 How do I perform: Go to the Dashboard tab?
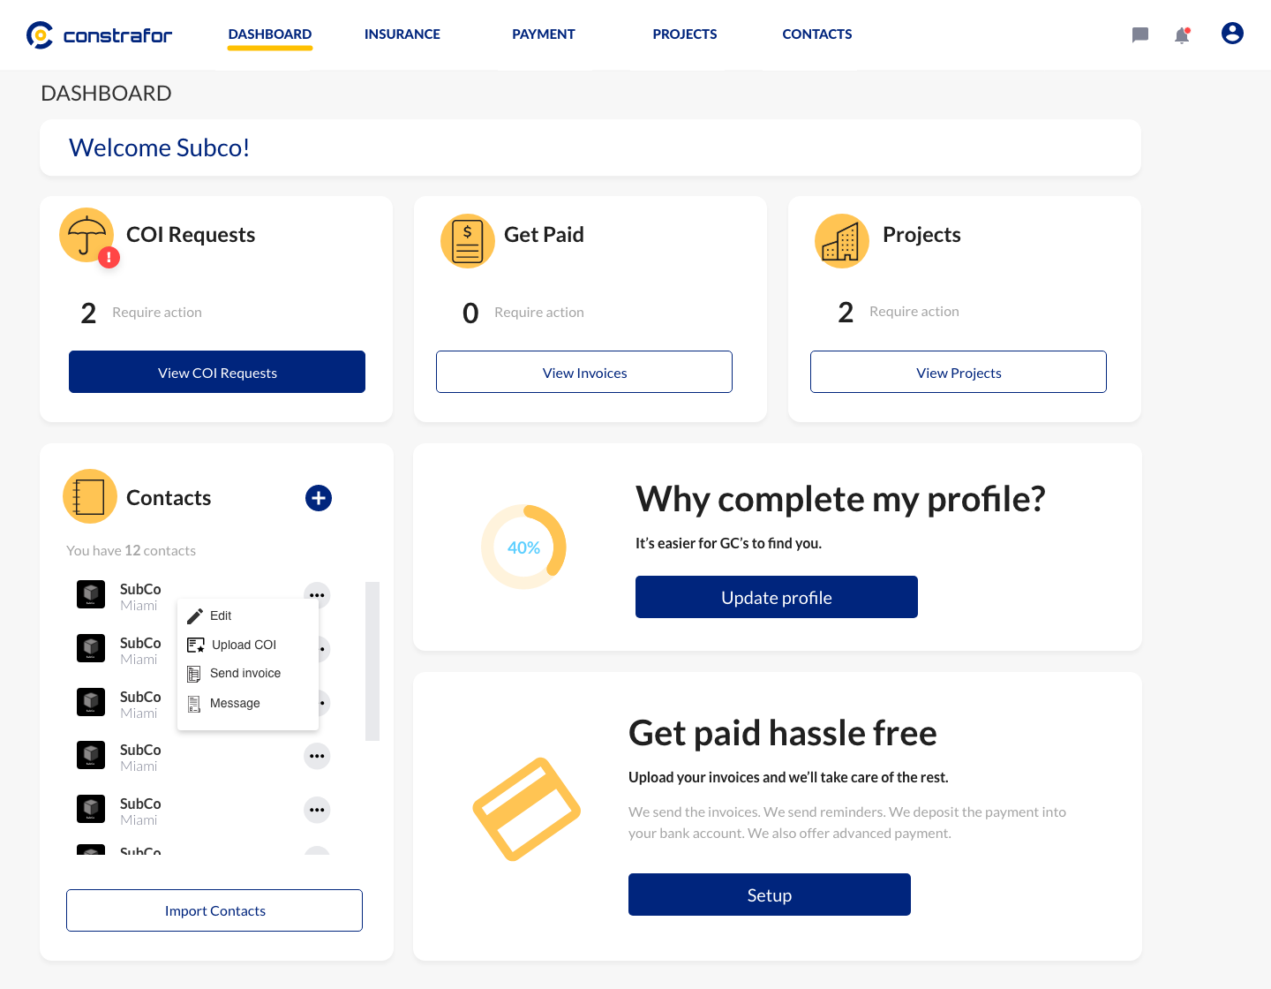tap(270, 34)
